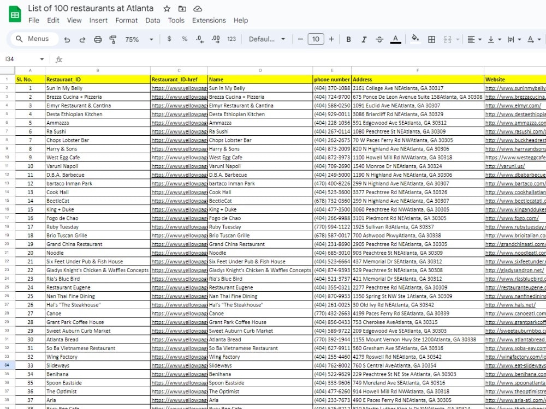Open the zoom 75% dropdown
546x409 pixels.
(139, 39)
